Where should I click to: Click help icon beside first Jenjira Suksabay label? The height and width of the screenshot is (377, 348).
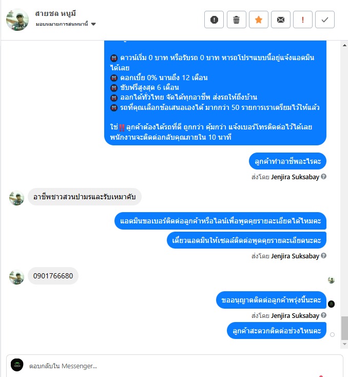pyautogui.click(x=323, y=177)
